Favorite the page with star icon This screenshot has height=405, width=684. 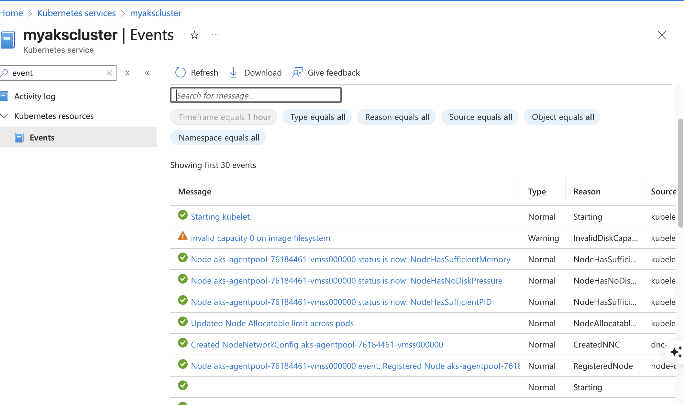pos(194,35)
